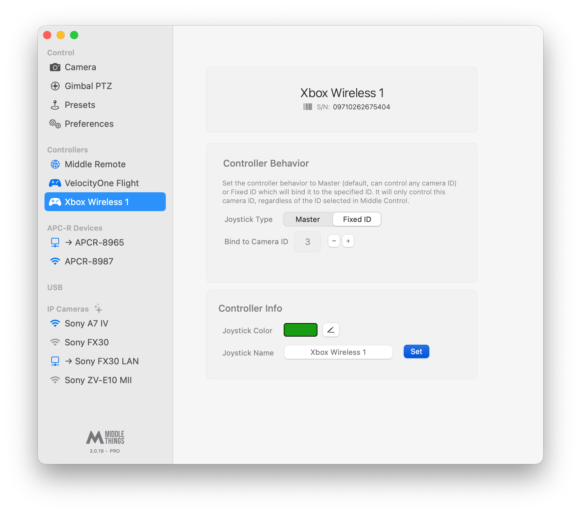Image resolution: width=581 pixels, height=514 pixels.
Task: Select the Gimbal PTZ target icon
Action: click(55, 86)
